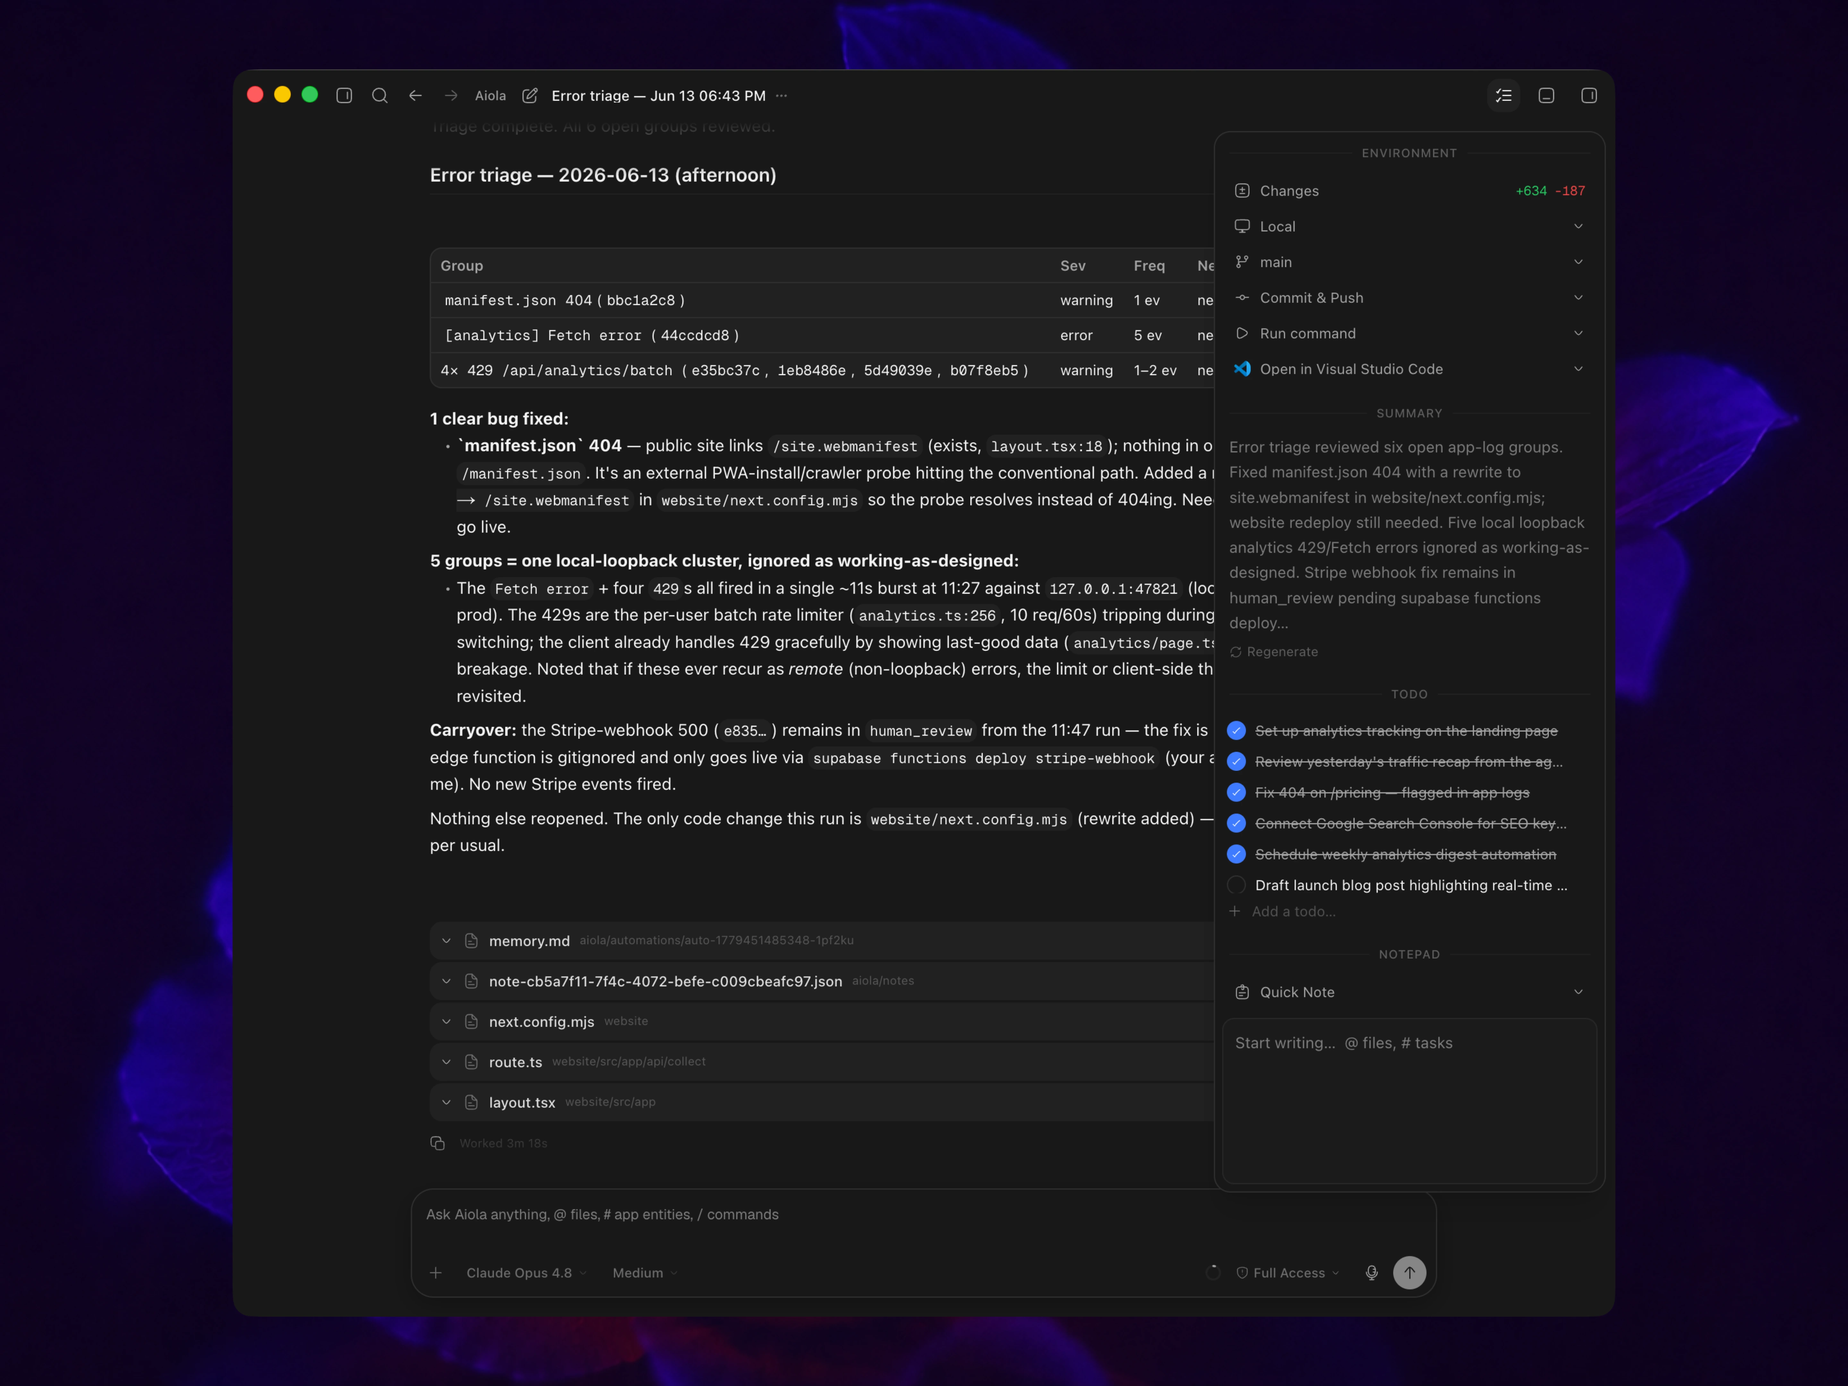Uncheck 'Connect Google Search Console' todo
Screen dimensions: 1848x1386
click(1236, 824)
